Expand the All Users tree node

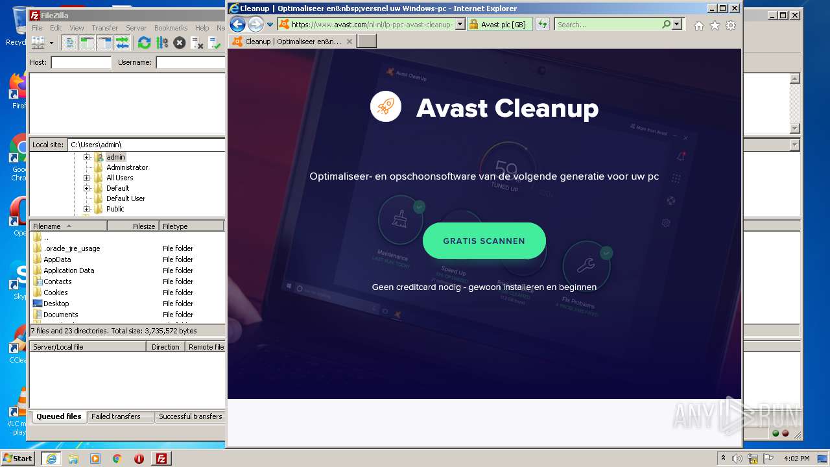pyautogui.click(x=86, y=178)
